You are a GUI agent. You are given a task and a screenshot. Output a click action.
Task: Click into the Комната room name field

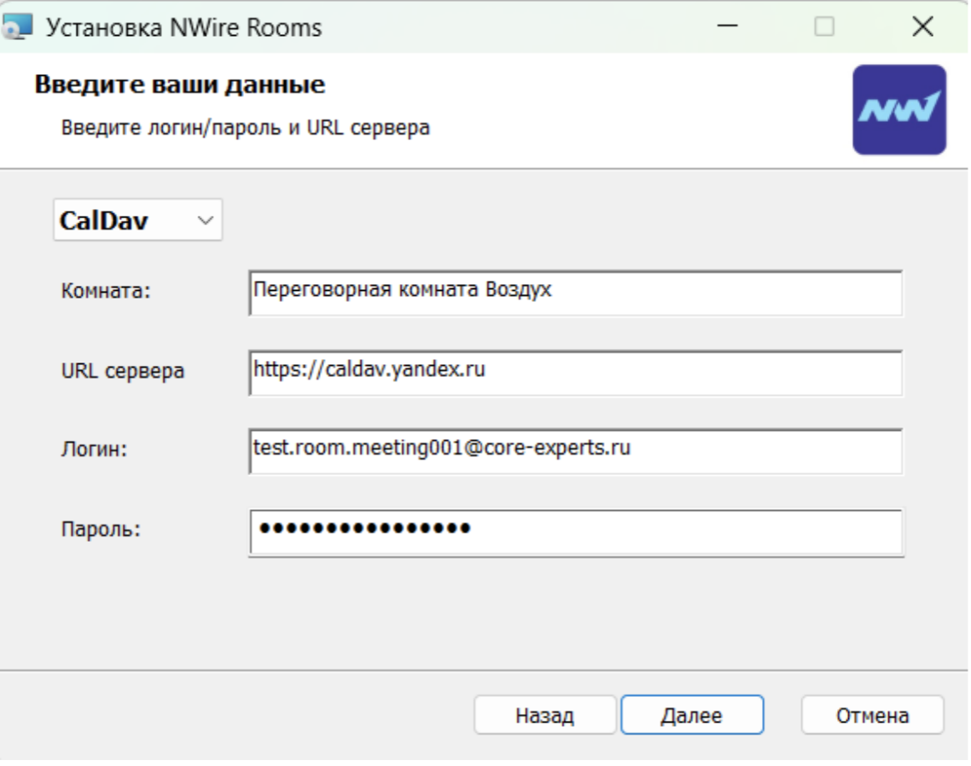click(x=575, y=293)
